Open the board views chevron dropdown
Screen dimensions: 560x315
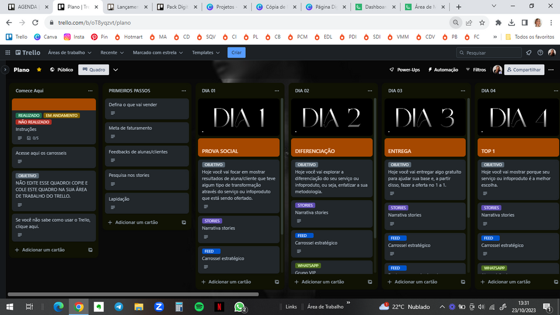click(116, 70)
